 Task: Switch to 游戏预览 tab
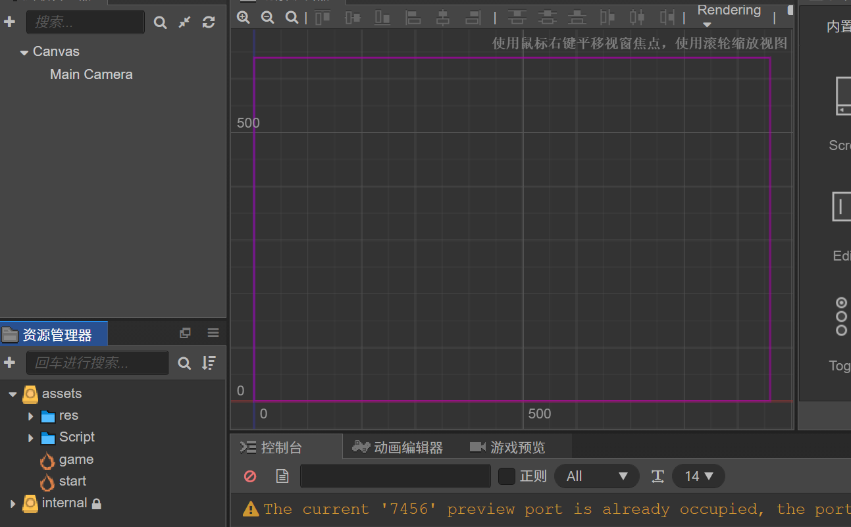(x=507, y=447)
